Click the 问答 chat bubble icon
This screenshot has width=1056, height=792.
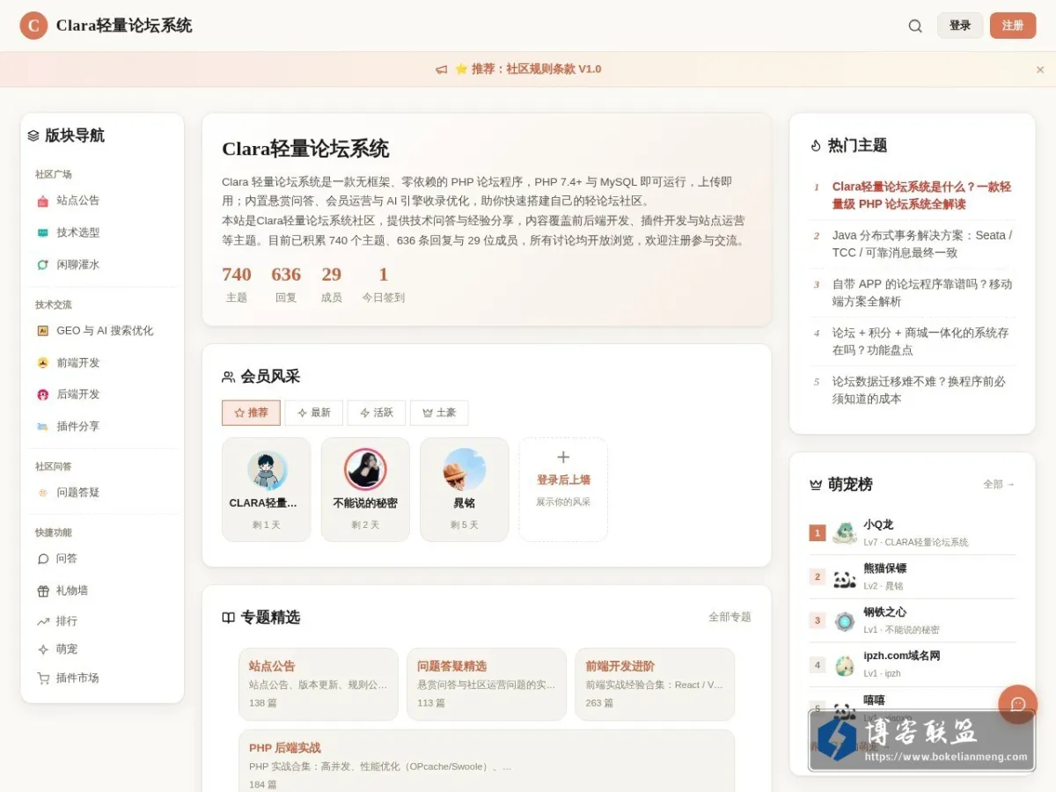43,559
